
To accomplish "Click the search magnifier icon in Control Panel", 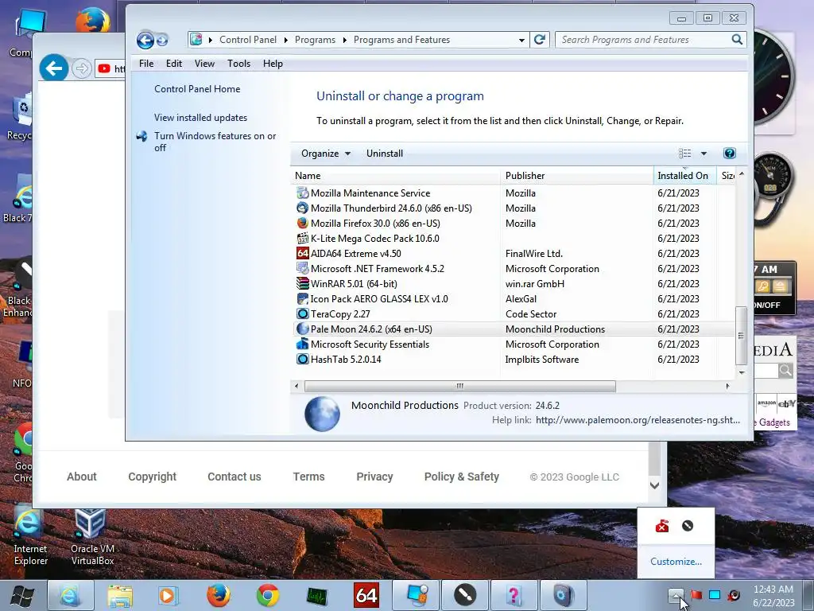I will pyautogui.click(x=737, y=40).
